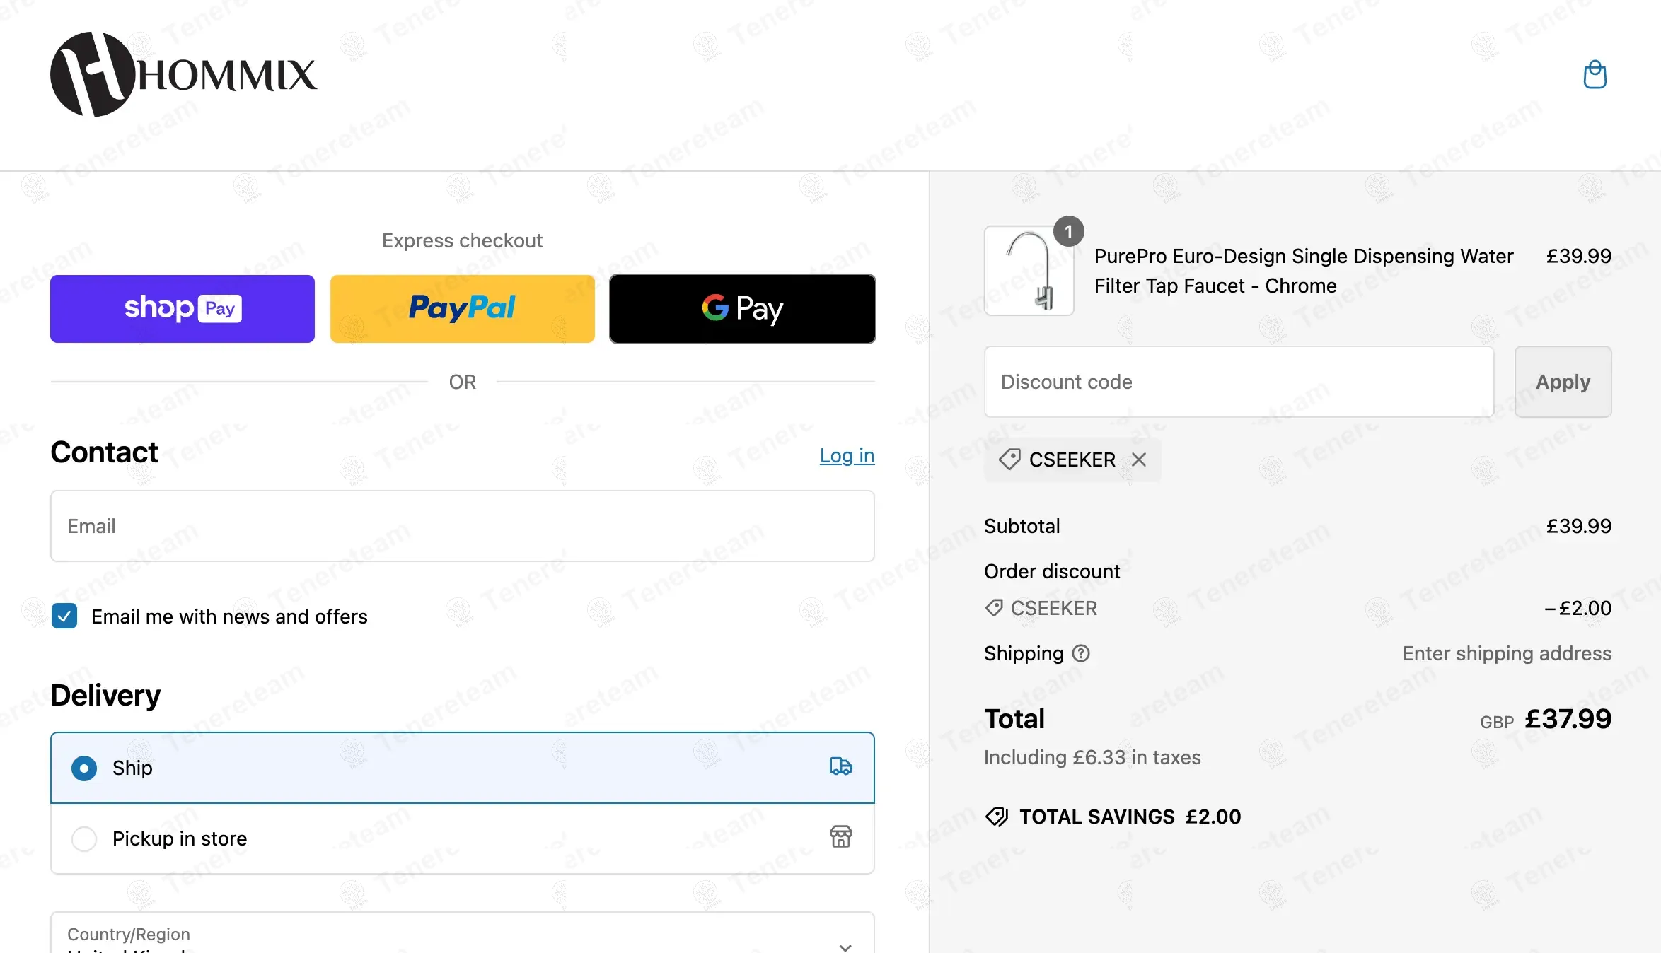
Task: Click the item quantity badge on product
Action: pos(1068,232)
